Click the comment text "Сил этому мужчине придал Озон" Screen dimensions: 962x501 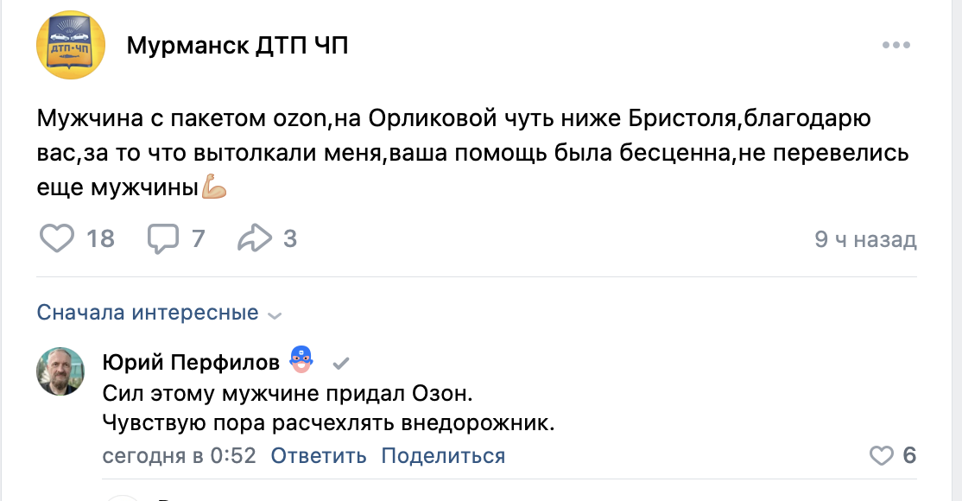pos(288,394)
